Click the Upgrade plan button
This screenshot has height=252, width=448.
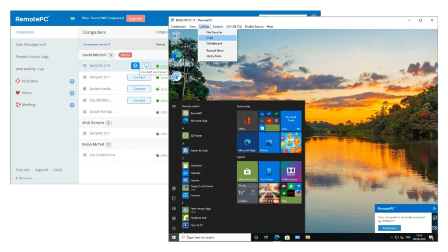tap(136, 18)
